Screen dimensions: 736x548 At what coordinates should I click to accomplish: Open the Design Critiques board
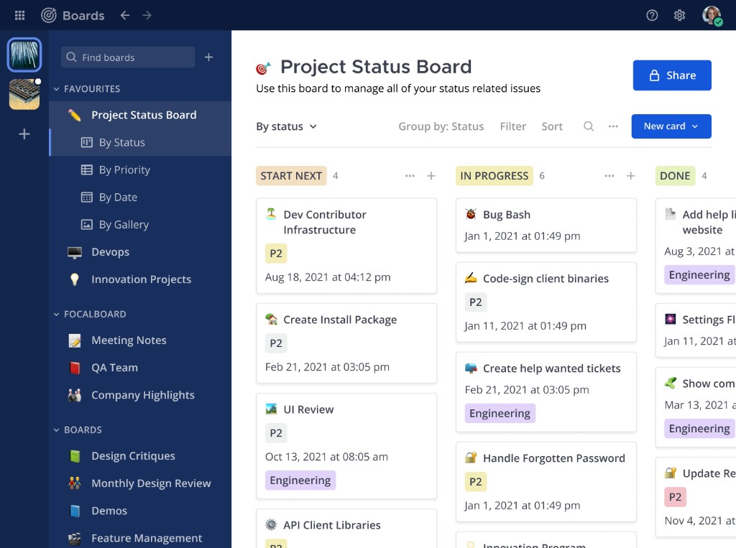pyautogui.click(x=140, y=456)
